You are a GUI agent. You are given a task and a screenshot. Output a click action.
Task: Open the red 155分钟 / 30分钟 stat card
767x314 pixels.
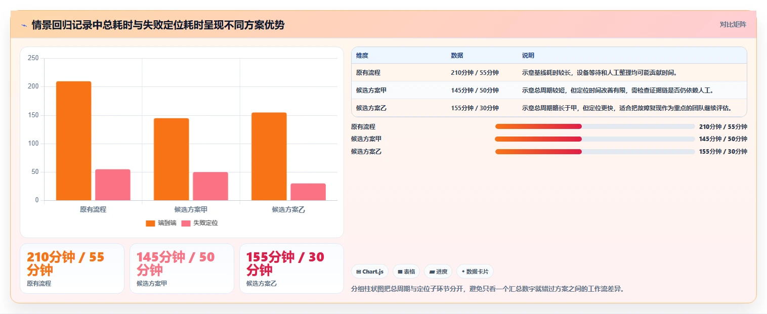291,268
